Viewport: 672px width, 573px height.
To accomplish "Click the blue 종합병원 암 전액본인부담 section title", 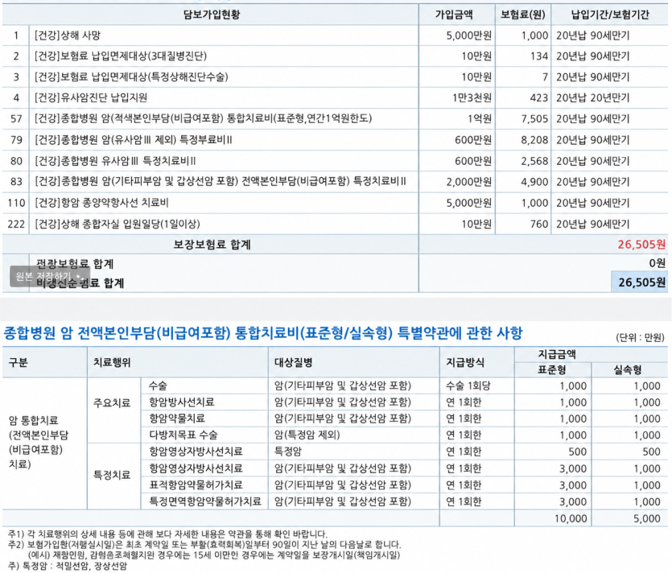I will click(262, 333).
